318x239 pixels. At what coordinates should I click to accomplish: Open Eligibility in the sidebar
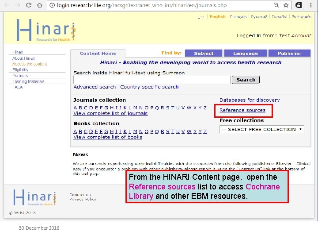[x=20, y=70]
